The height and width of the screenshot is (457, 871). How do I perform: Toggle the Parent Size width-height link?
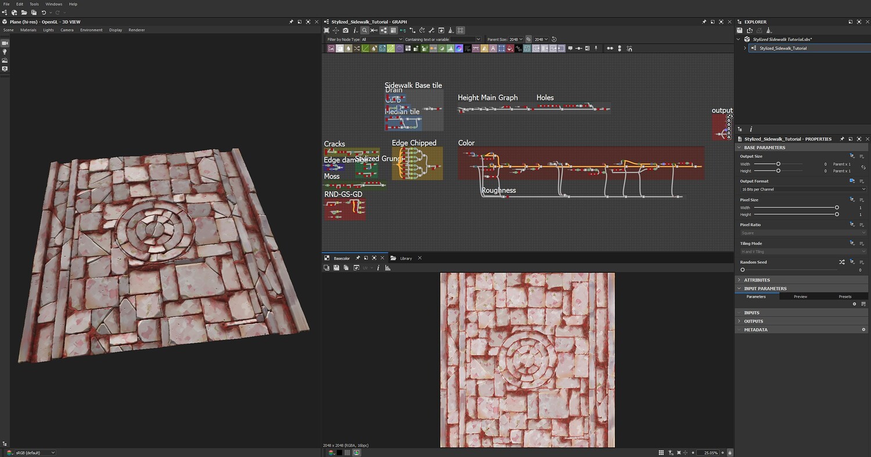coord(528,39)
